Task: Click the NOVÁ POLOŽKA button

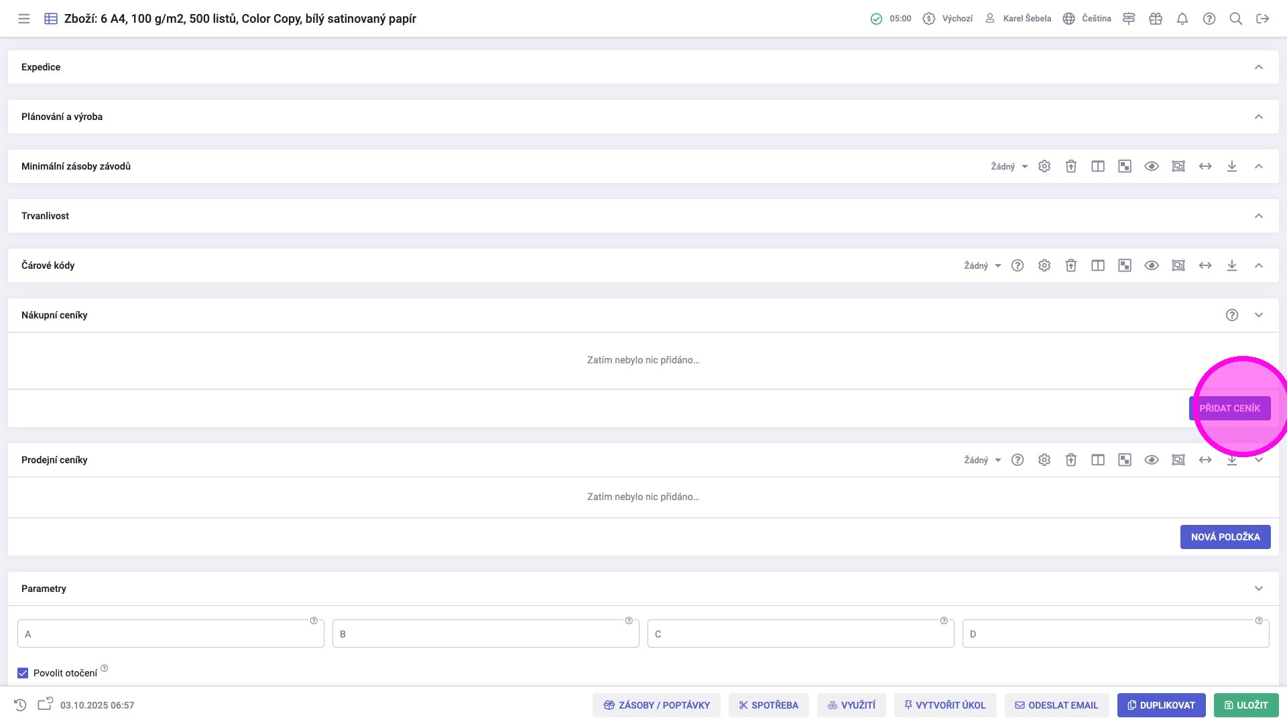Action: pyautogui.click(x=1225, y=537)
